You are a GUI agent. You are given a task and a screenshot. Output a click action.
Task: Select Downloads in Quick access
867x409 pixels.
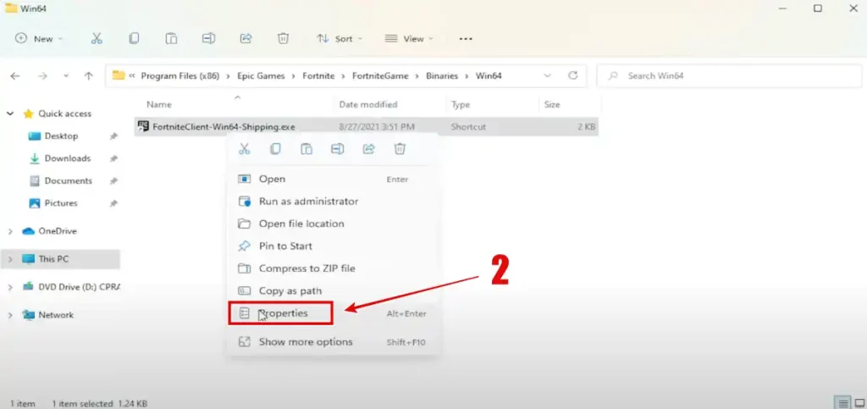click(68, 158)
